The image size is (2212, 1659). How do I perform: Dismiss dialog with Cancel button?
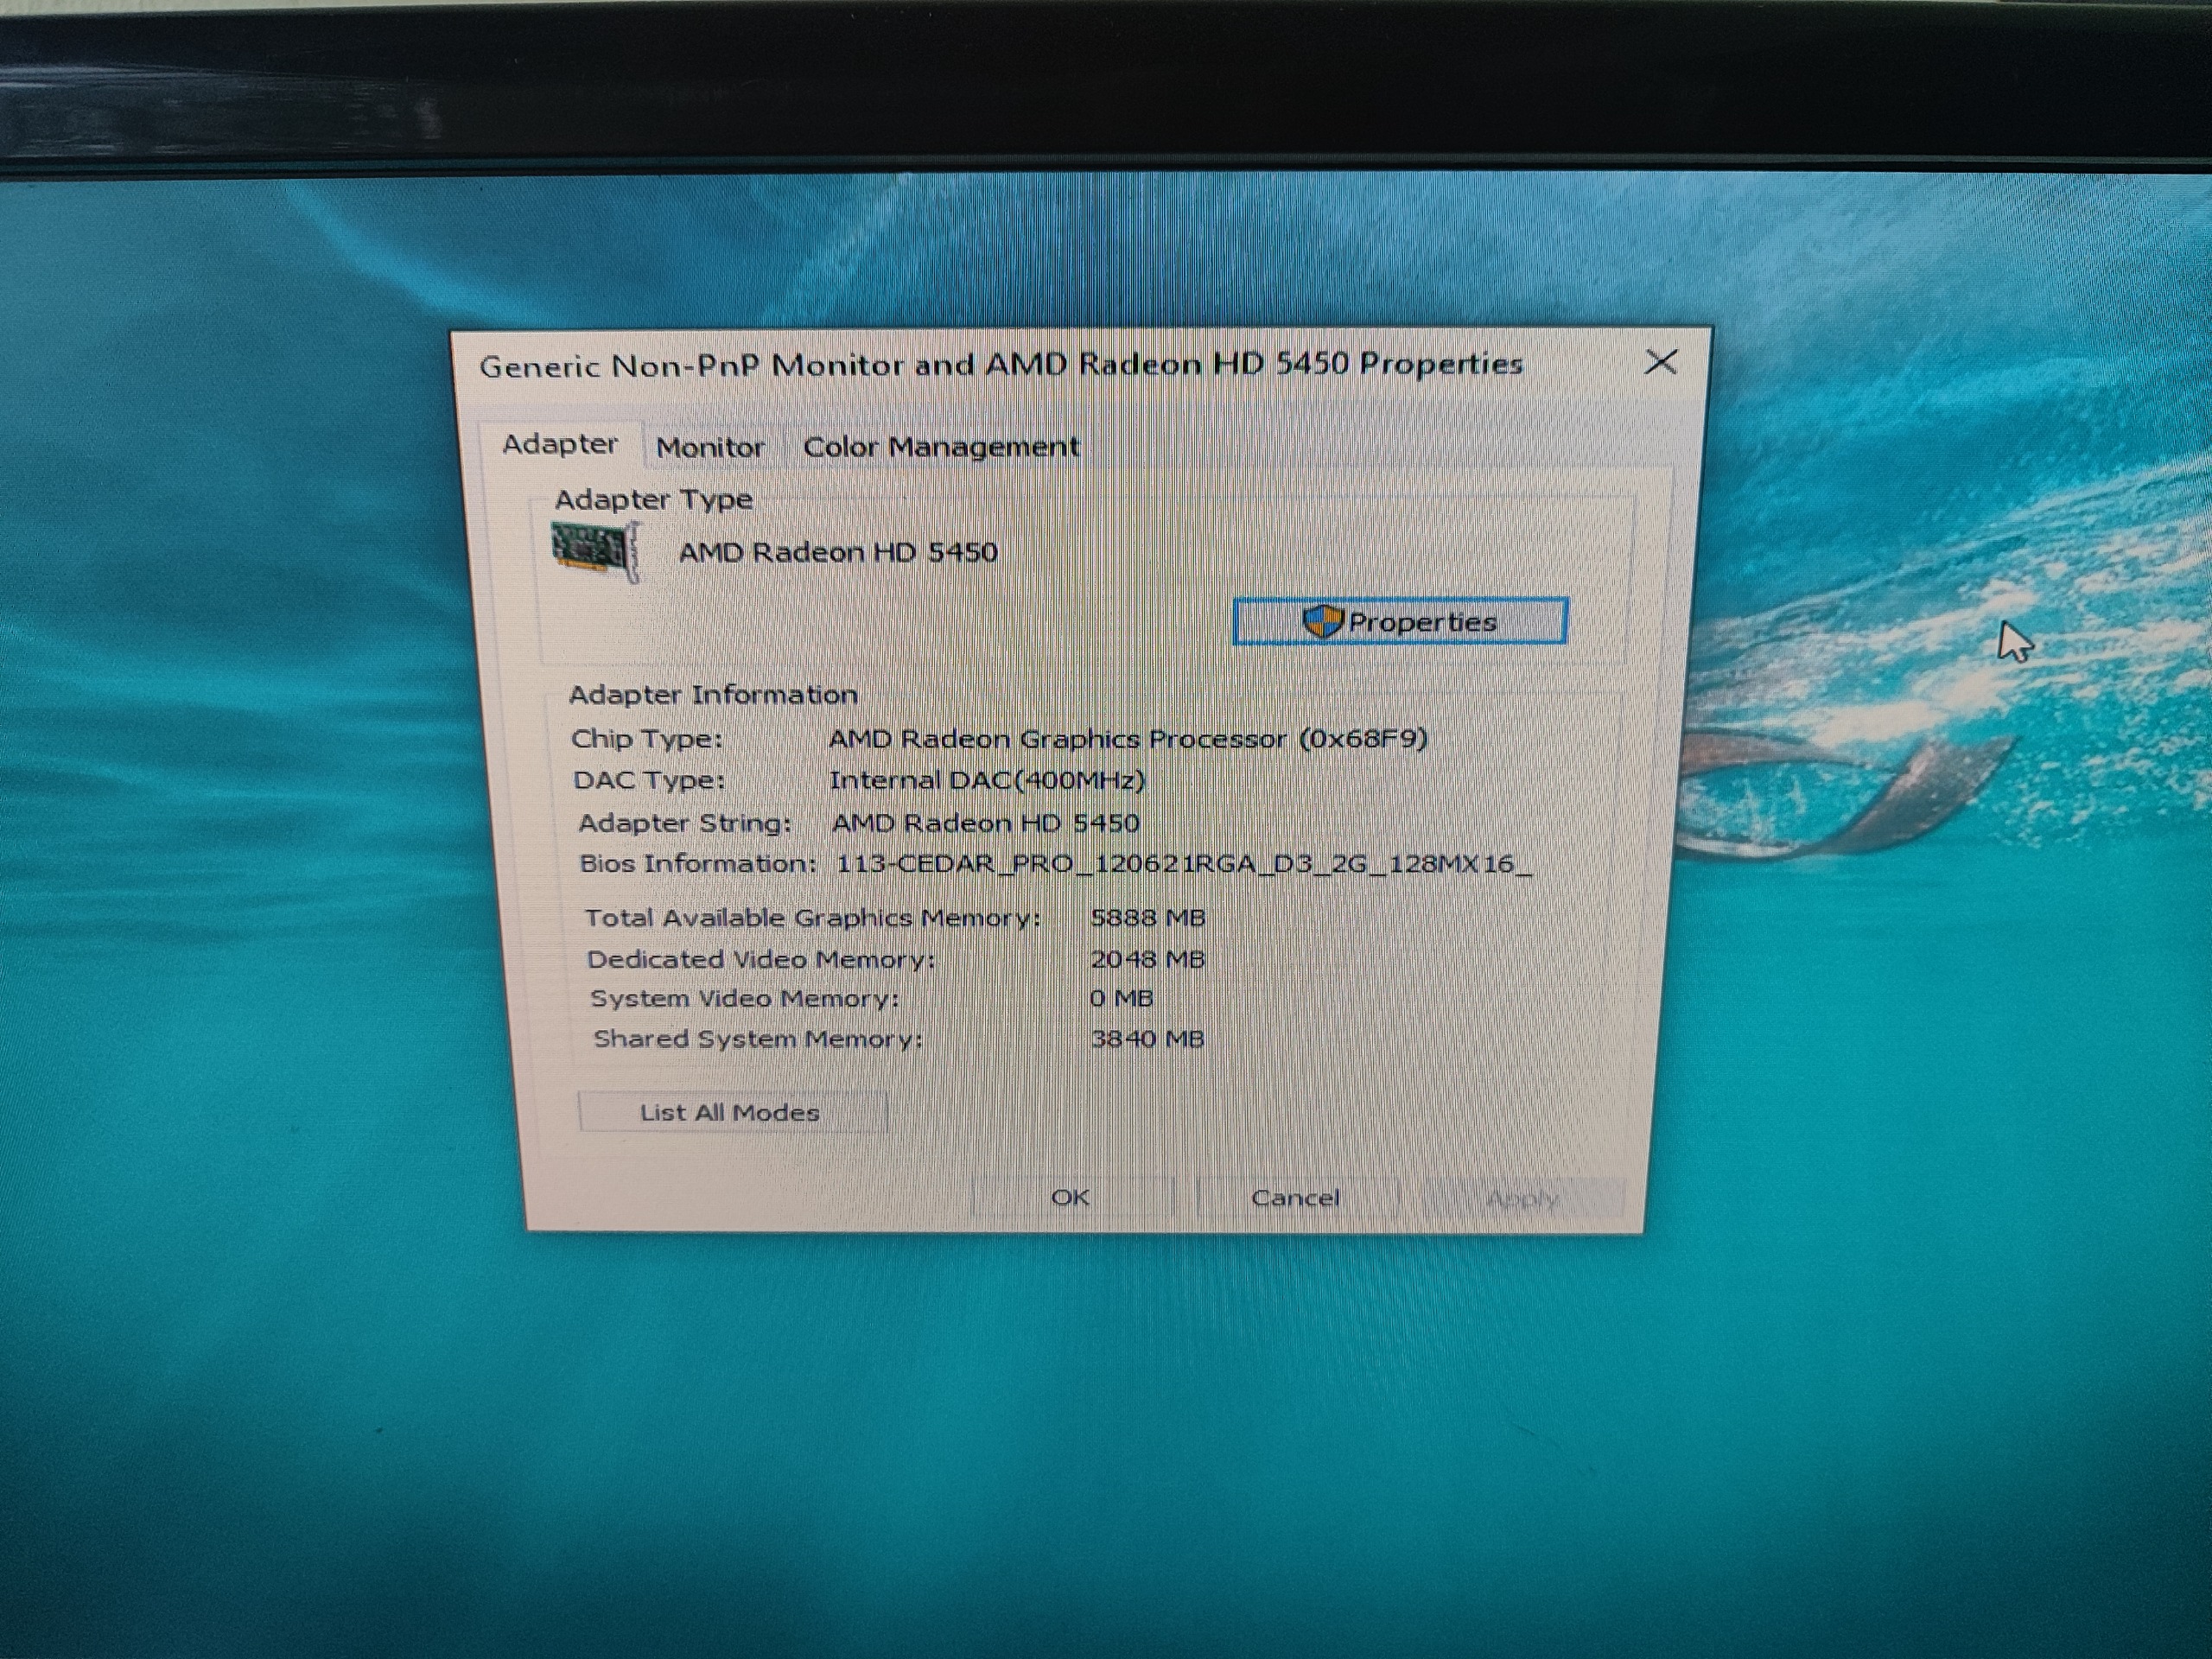coord(1295,1197)
